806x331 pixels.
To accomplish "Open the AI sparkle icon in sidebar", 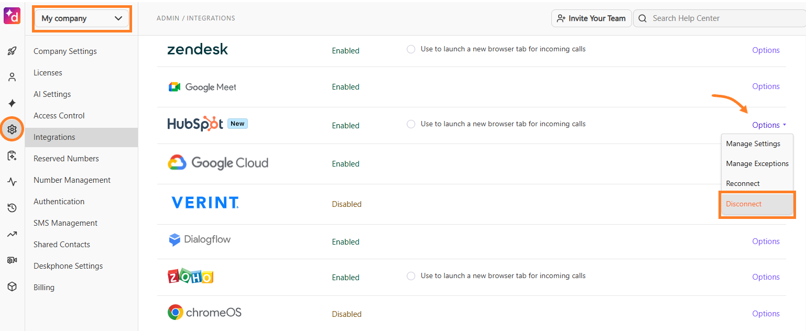I will coord(12,103).
